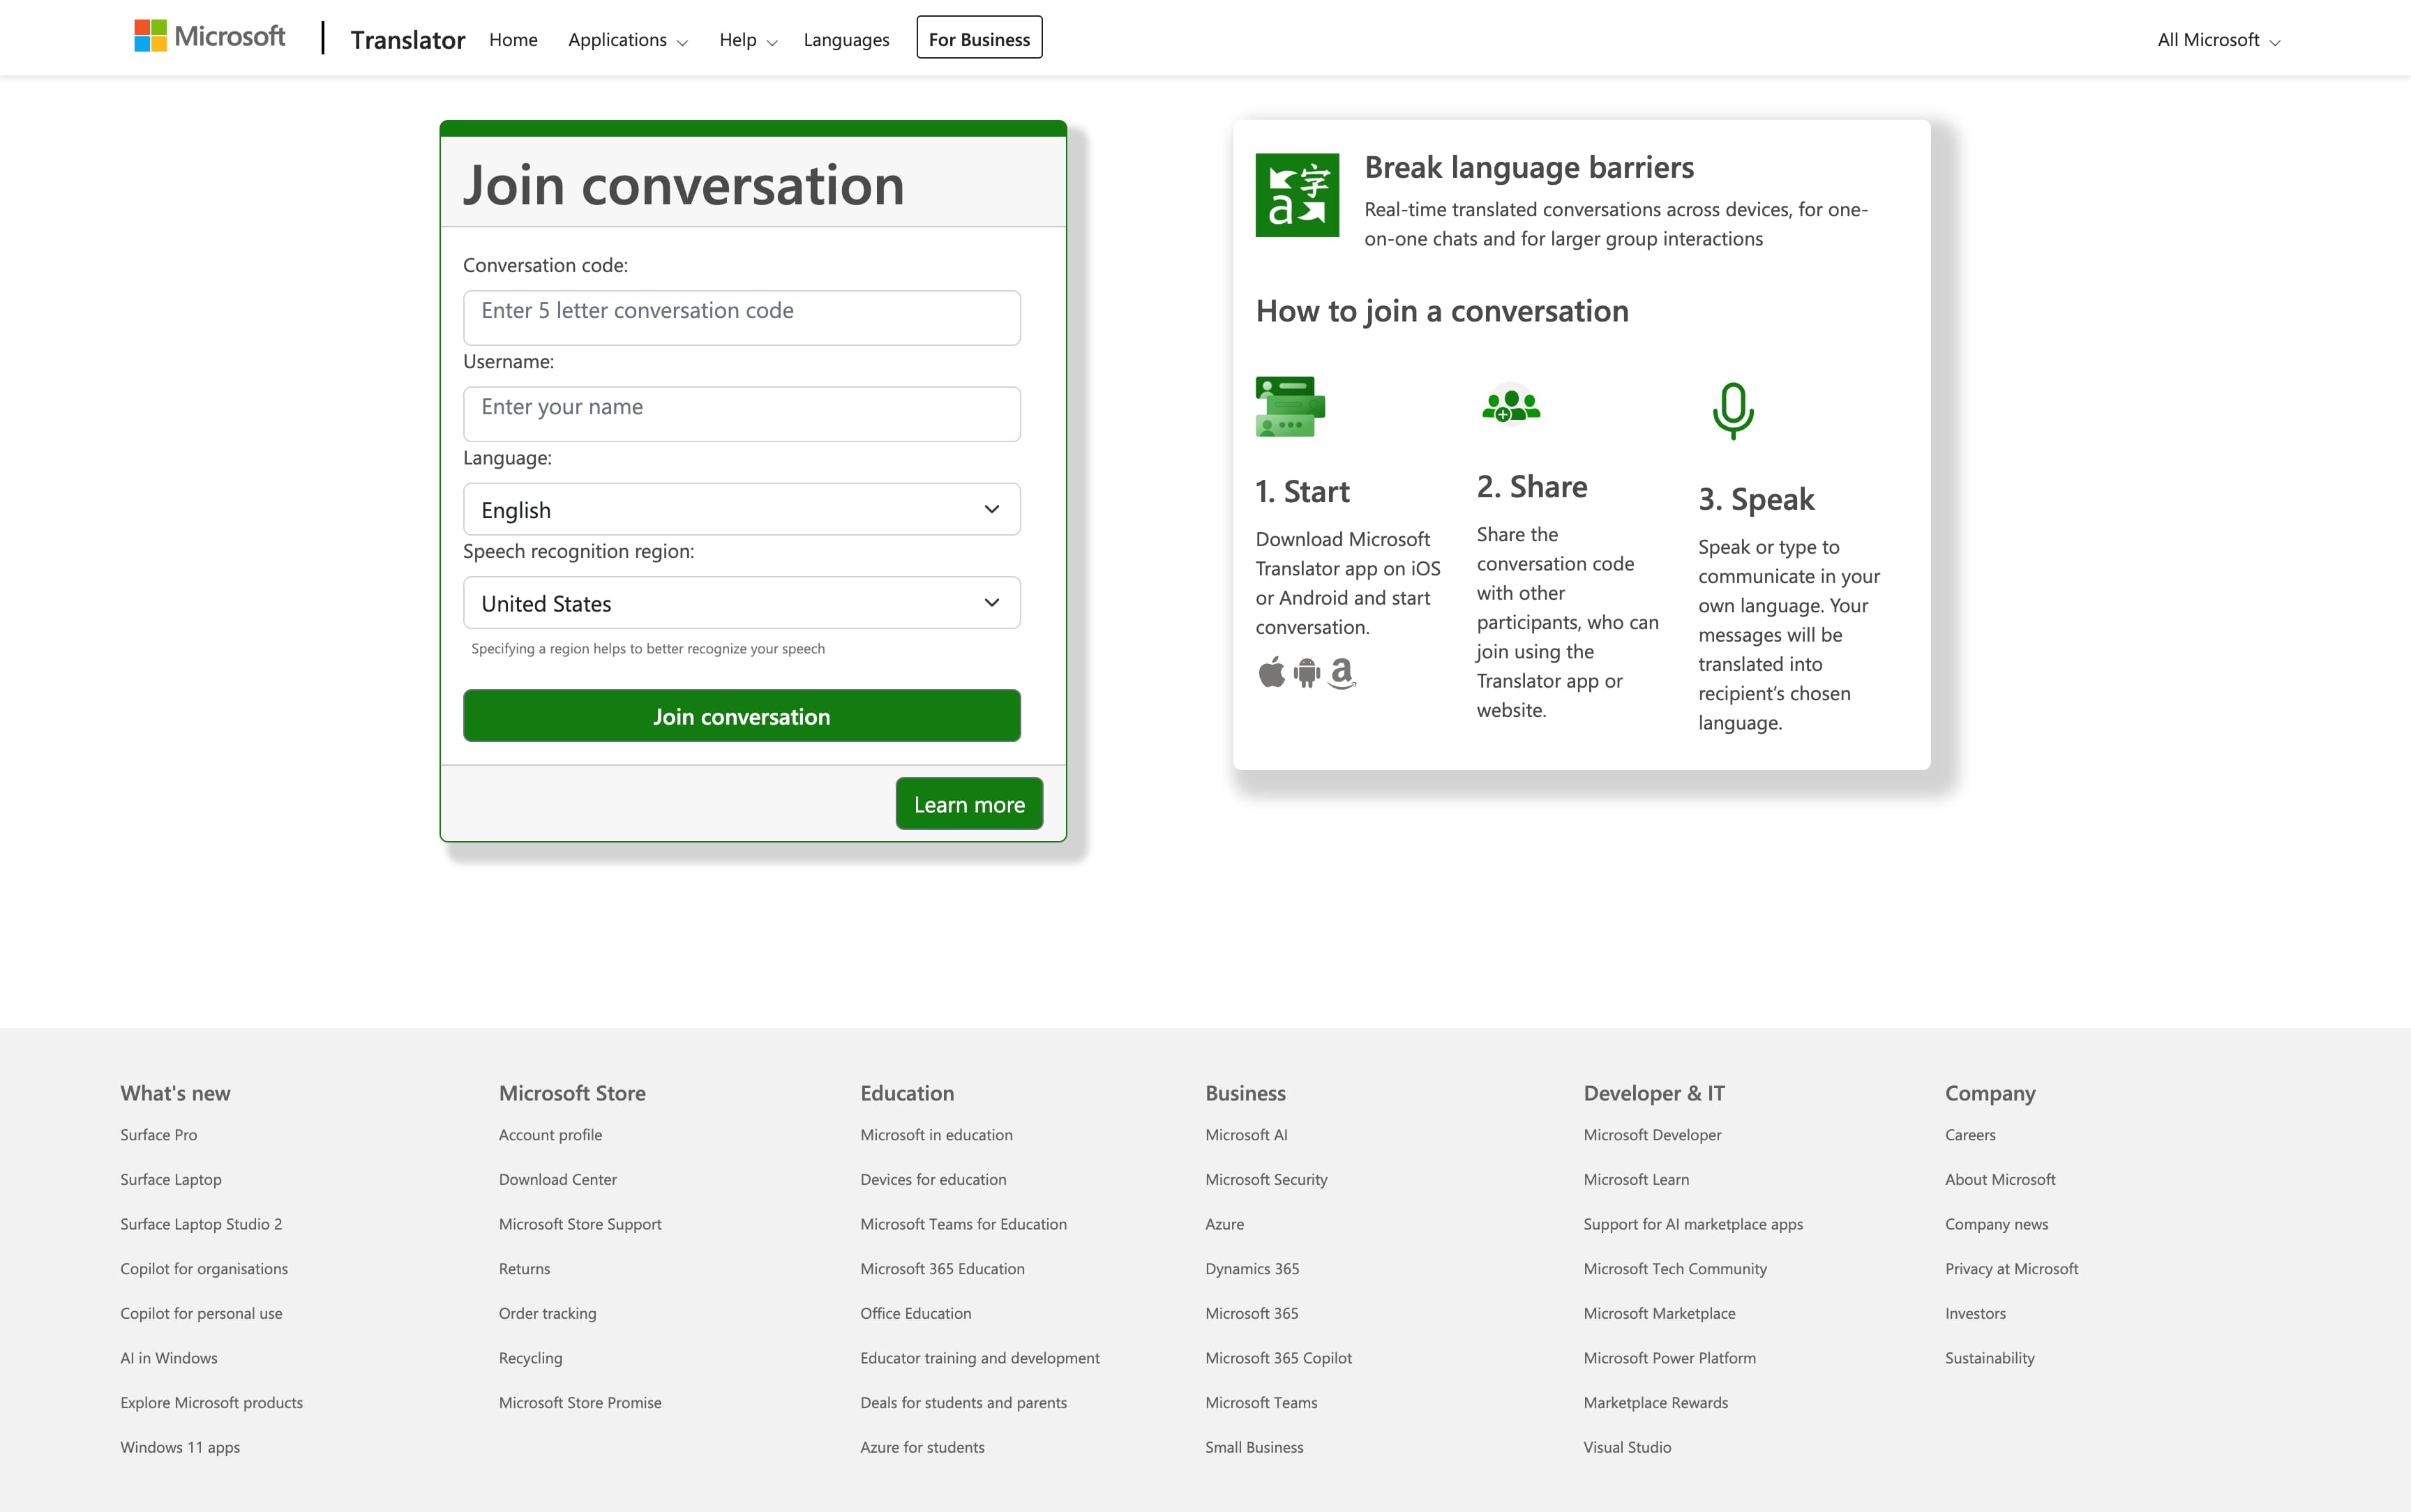Image resolution: width=2411 pixels, height=1512 pixels.
Task: Click the Learn more button
Action: [x=969, y=803]
